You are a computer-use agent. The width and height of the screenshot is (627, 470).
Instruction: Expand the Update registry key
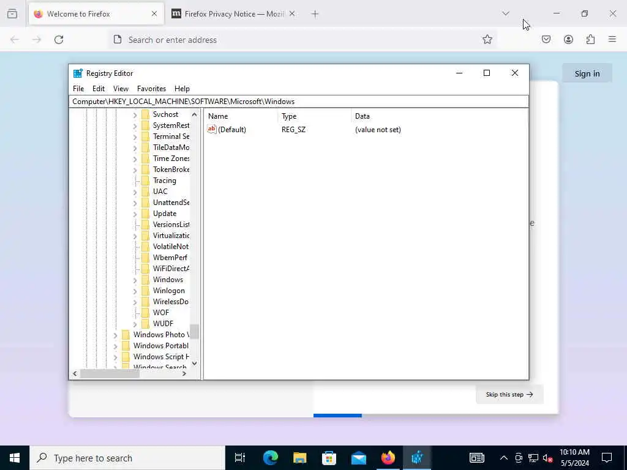[x=135, y=214]
